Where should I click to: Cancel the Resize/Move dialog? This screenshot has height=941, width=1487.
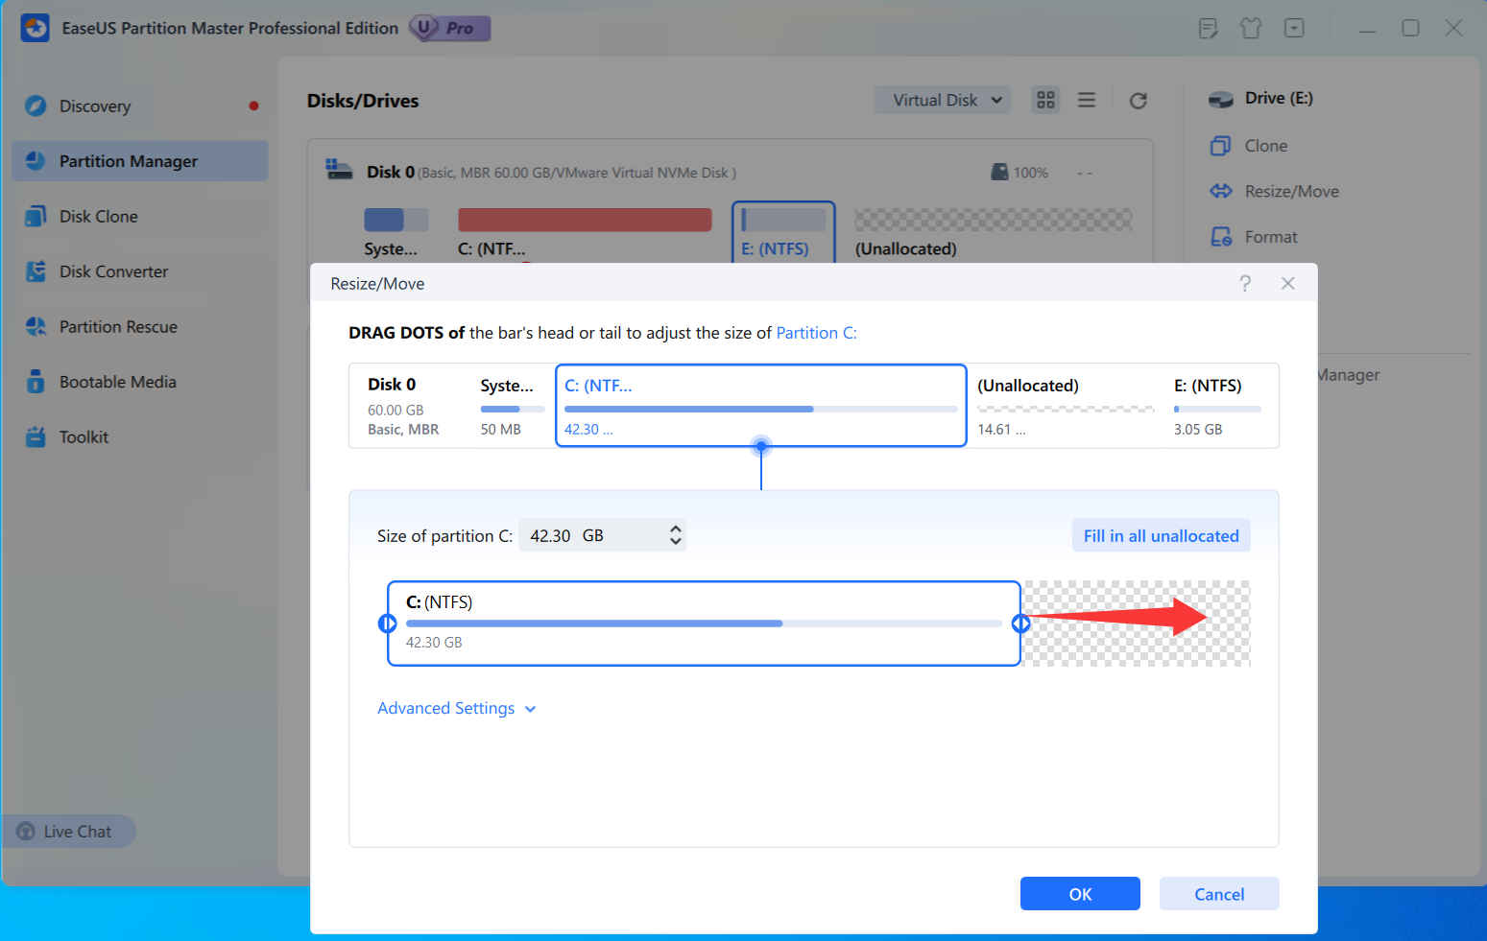click(1219, 894)
